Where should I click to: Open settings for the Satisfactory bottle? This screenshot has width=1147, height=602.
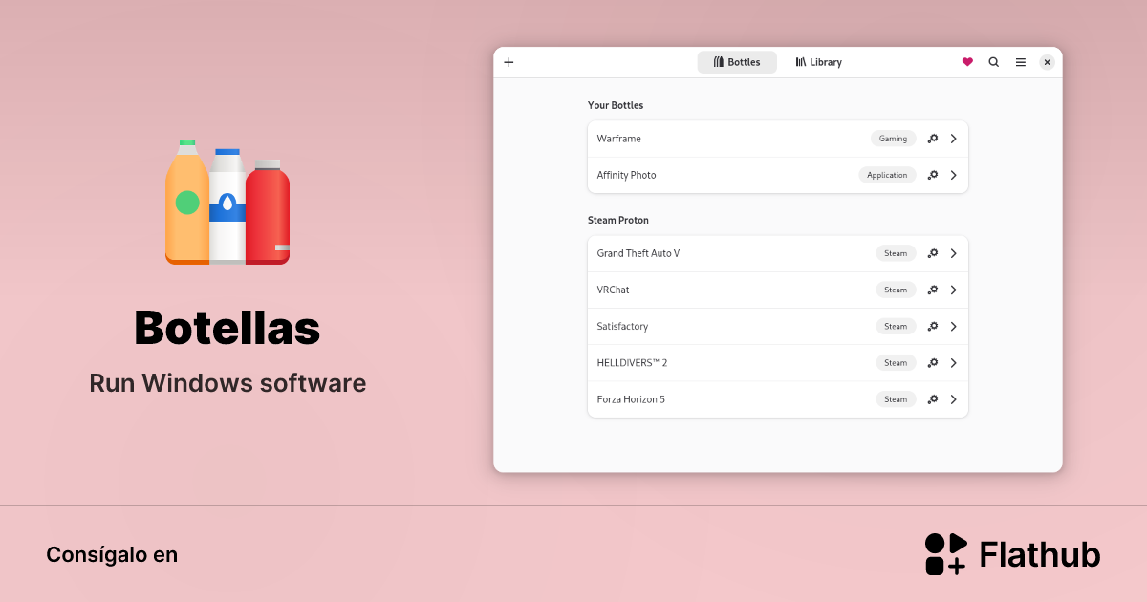click(x=933, y=326)
